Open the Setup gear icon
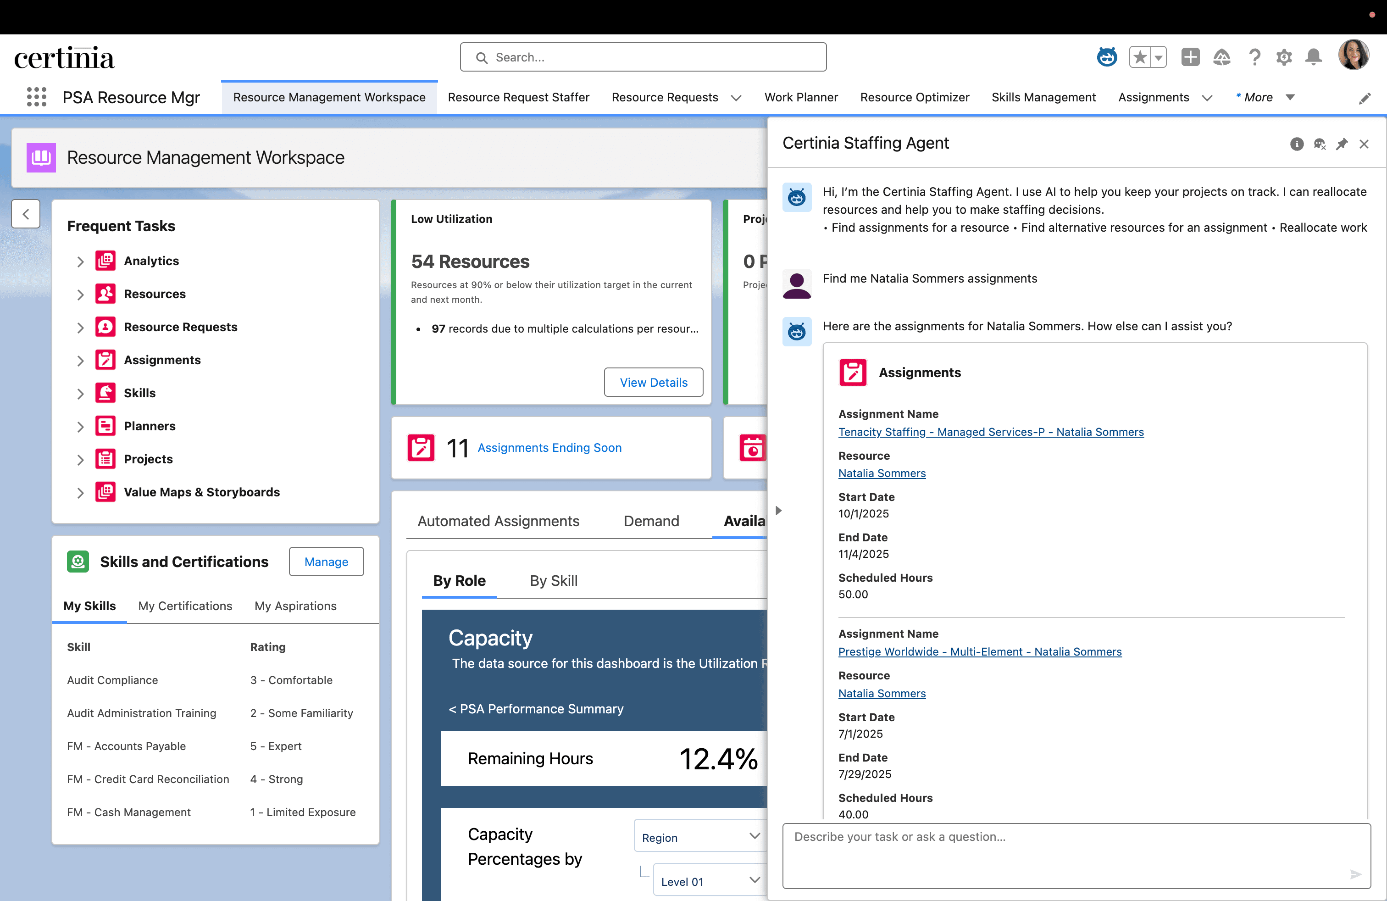The width and height of the screenshot is (1387, 901). [x=1284, y=57]
